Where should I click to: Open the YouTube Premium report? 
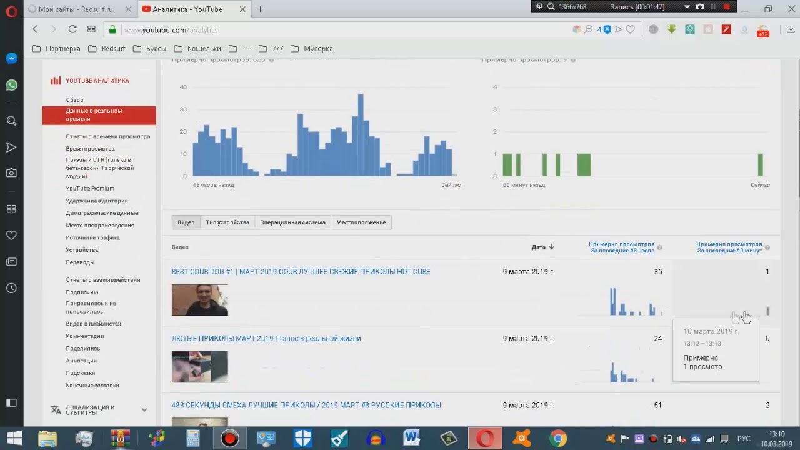(x=90, y=188)
